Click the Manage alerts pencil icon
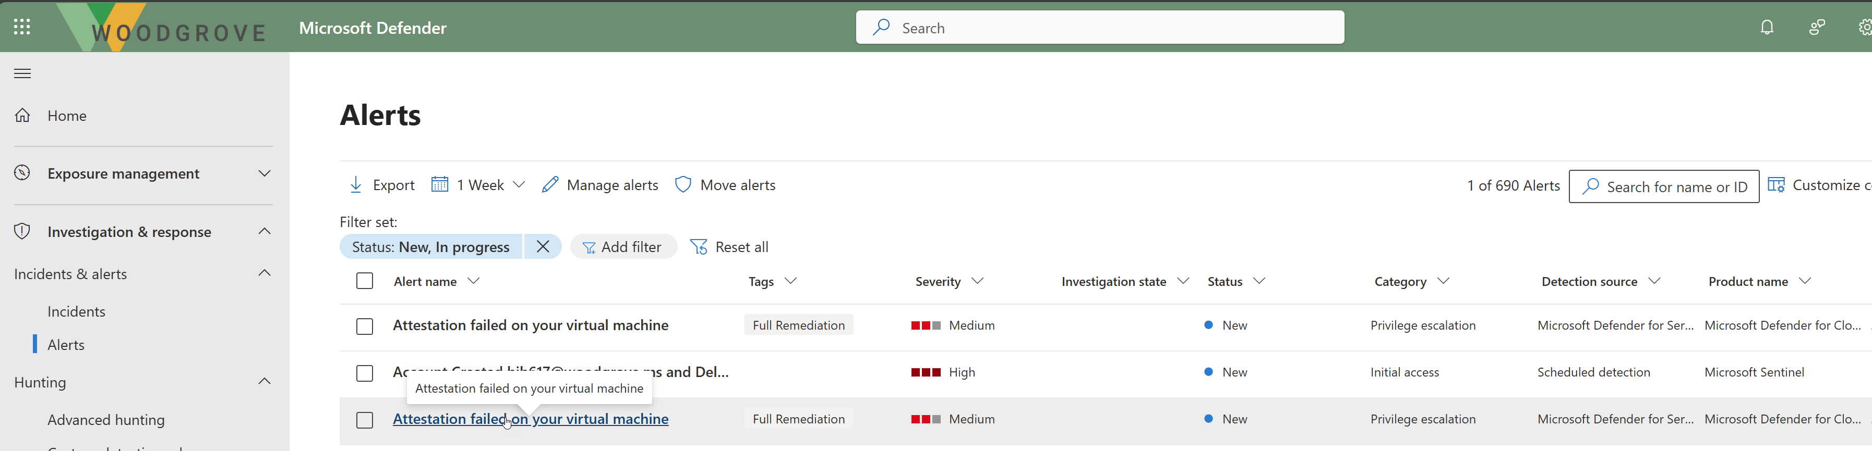Screen dimensions: 1872x451 (550, 185)
